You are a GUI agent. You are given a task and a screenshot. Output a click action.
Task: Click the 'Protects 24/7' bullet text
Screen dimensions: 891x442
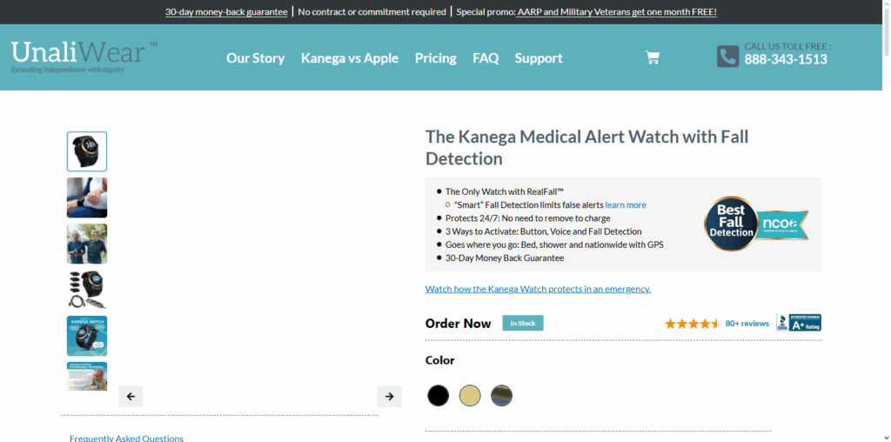point(528,218)
